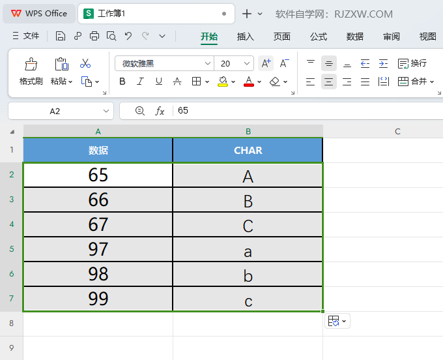Align text left
The height and width of the screenshot is (360, 443).
(x=311, y=82)
